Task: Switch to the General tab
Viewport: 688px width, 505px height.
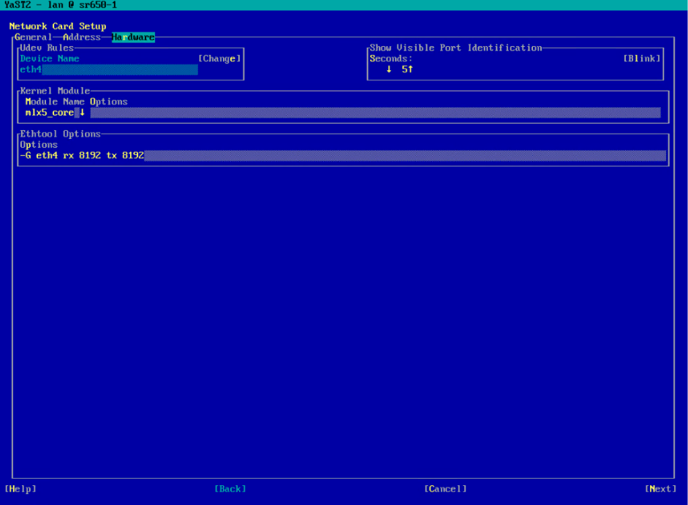Action: [33, 37]
